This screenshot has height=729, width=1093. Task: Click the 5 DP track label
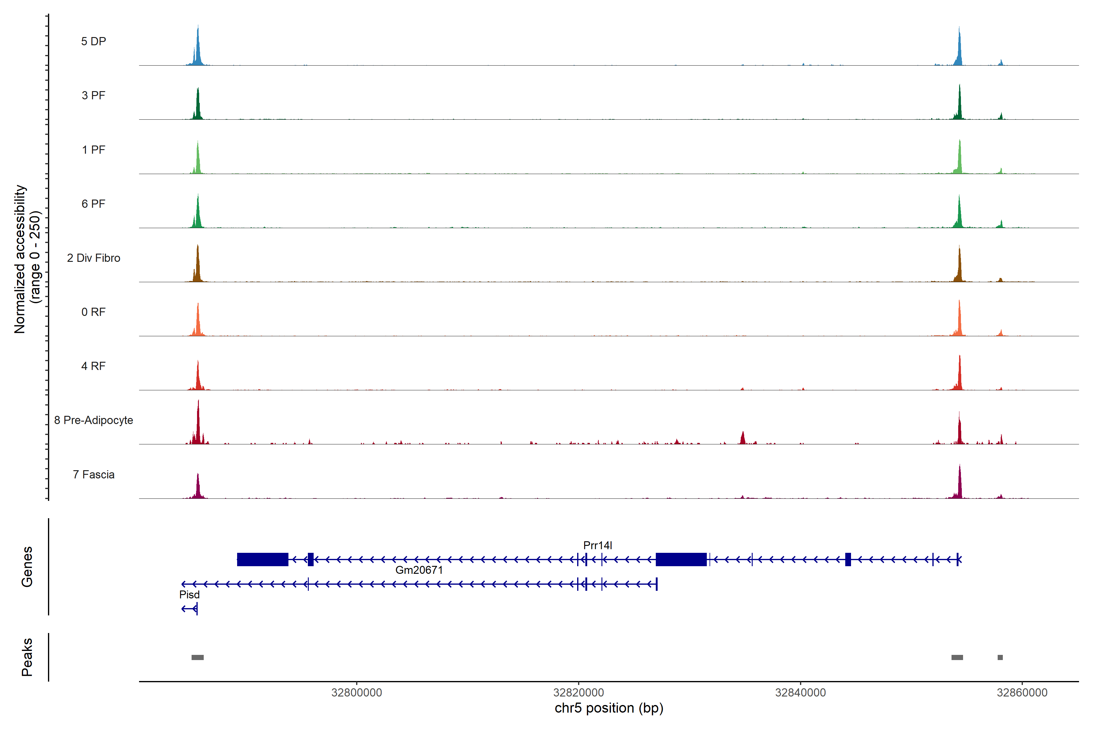click(94, 41)
